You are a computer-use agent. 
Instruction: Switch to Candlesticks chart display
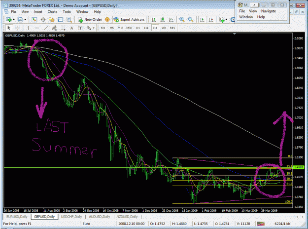tap(163, 19)
